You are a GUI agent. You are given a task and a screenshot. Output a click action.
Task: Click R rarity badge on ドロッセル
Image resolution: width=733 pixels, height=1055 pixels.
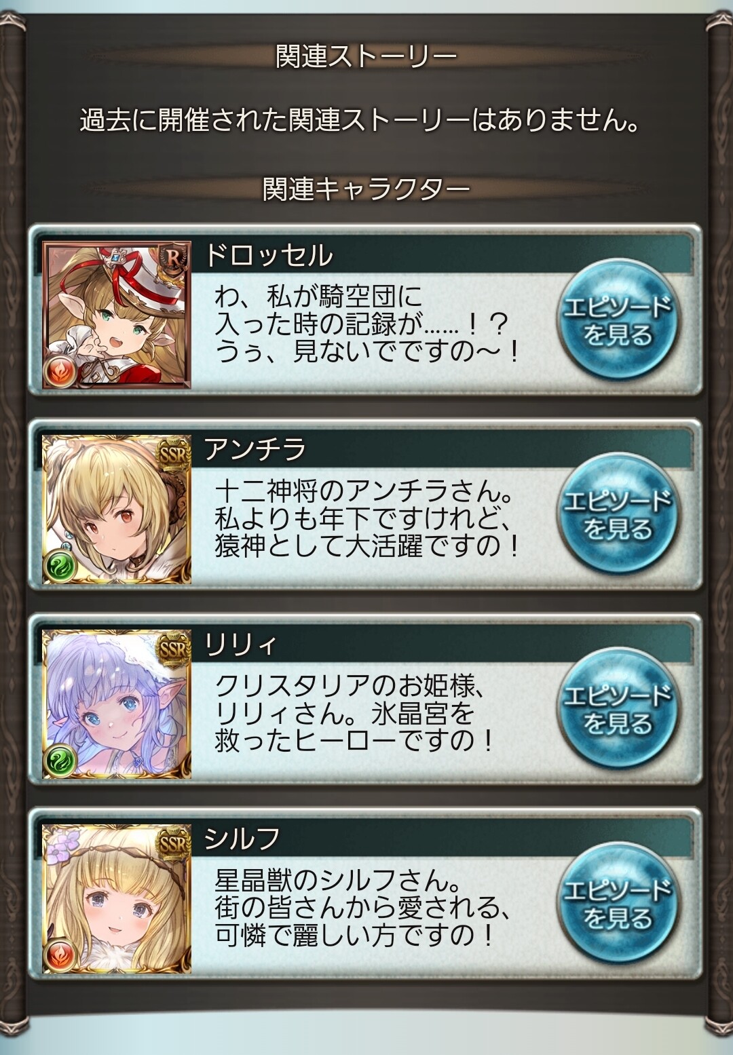click(172, 261)
